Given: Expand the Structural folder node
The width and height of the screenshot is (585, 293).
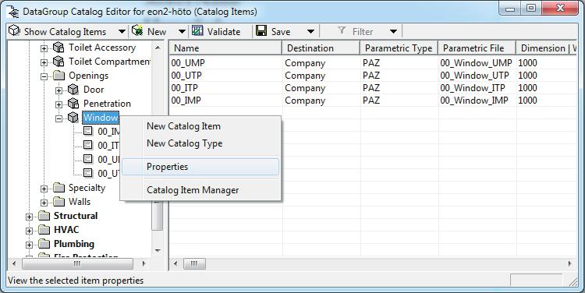Looking at the screenshot, I should (x=29, y=217).
